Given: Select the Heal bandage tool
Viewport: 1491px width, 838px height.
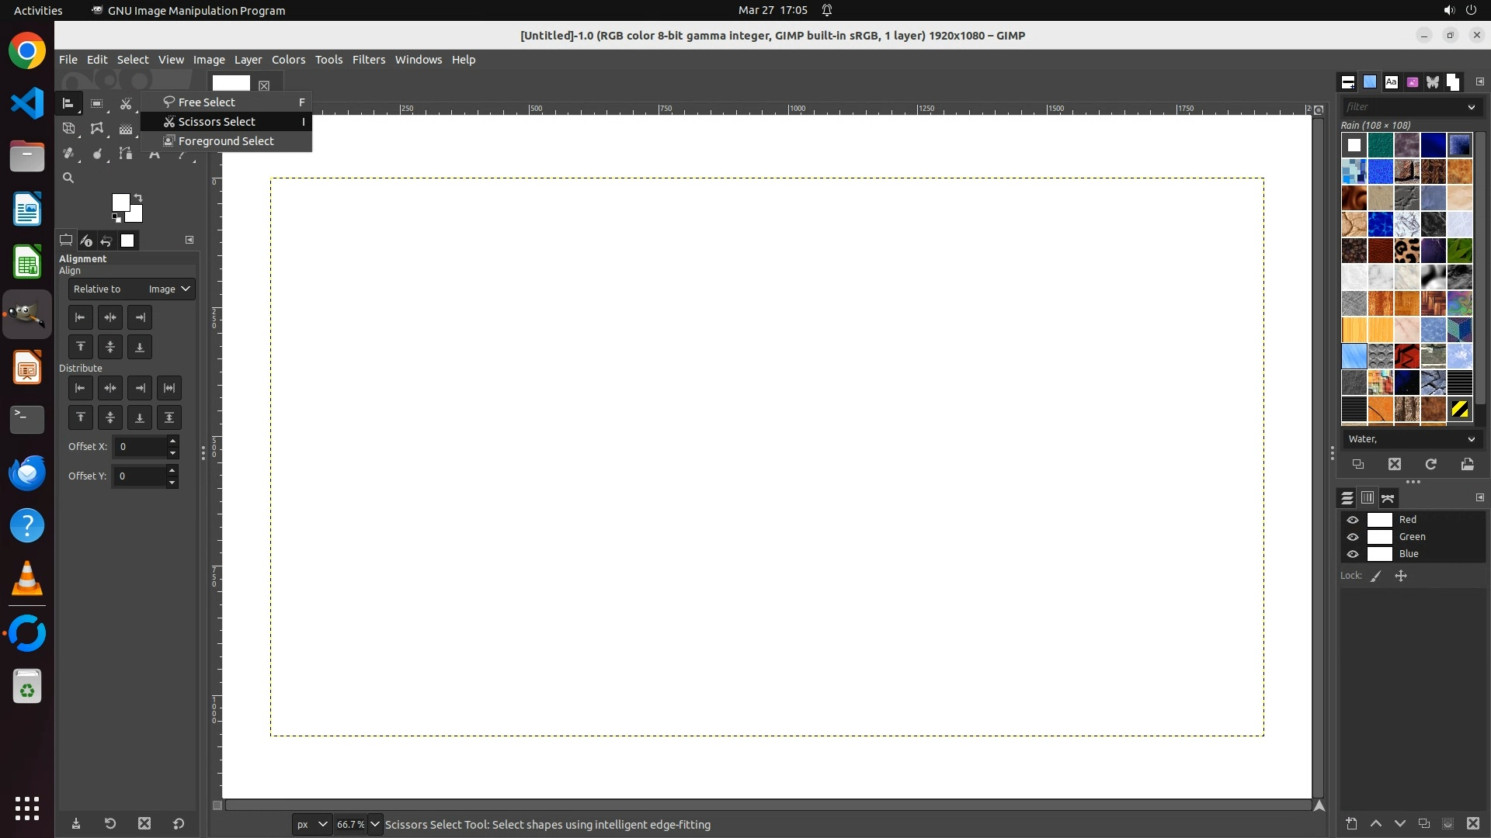Looking at the screenshot, I should (x=68, y=154).
